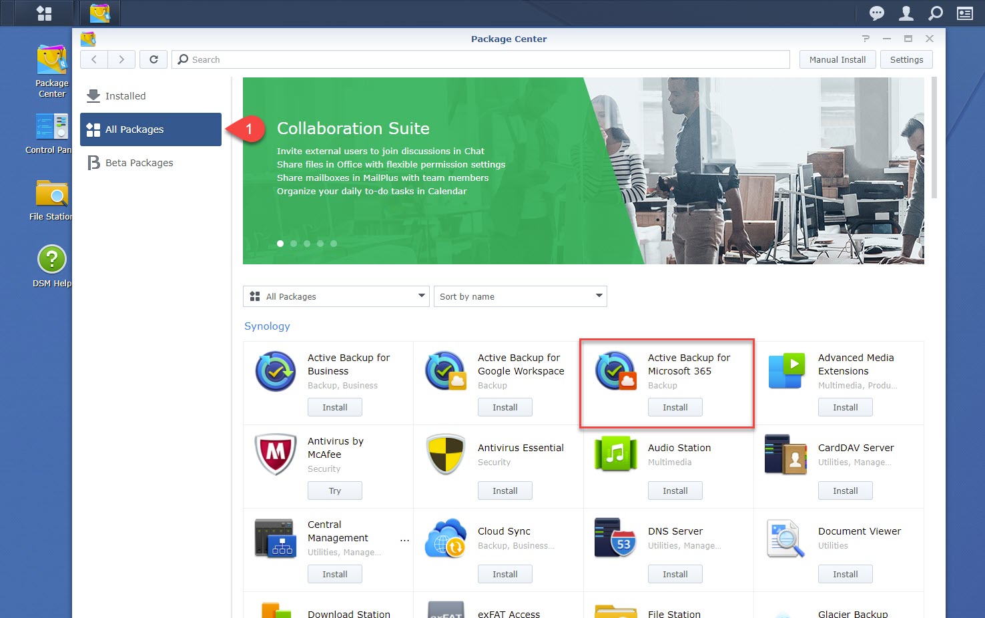This screenshot has width=985, height=618.
Task: Go back in Package Center
Action: click(94, 59)
